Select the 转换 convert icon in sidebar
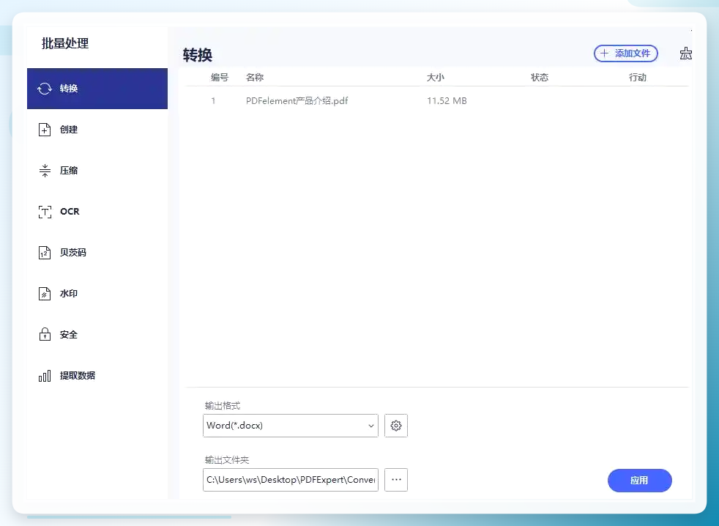719x526 pixels. (45, 89)
